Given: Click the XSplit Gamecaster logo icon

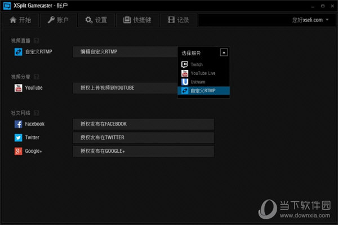Looking at the screenshot, I should point(7,6).
